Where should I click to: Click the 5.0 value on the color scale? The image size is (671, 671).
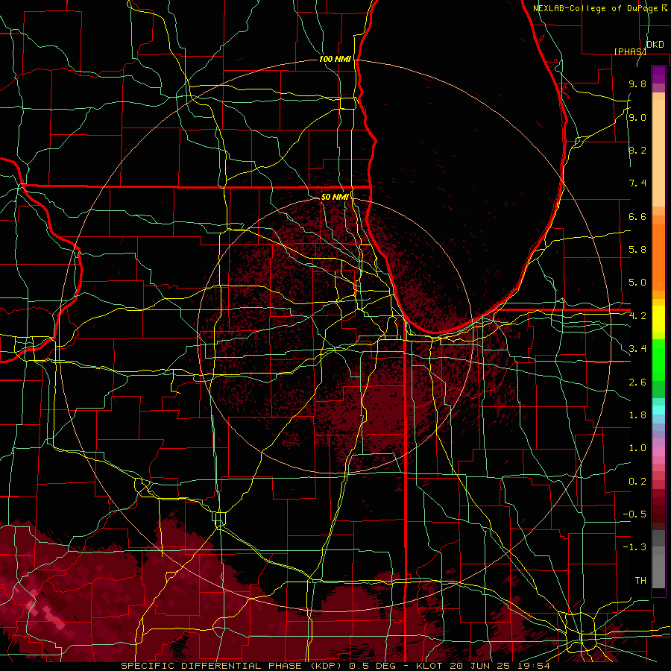click(637, 283)
